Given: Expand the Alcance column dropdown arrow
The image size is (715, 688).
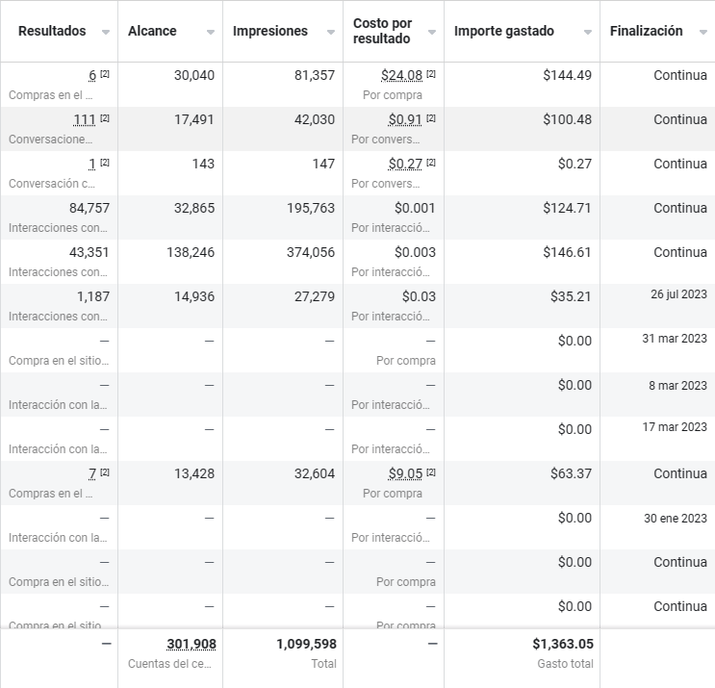Looking at the screenshot, I should 210,32.
